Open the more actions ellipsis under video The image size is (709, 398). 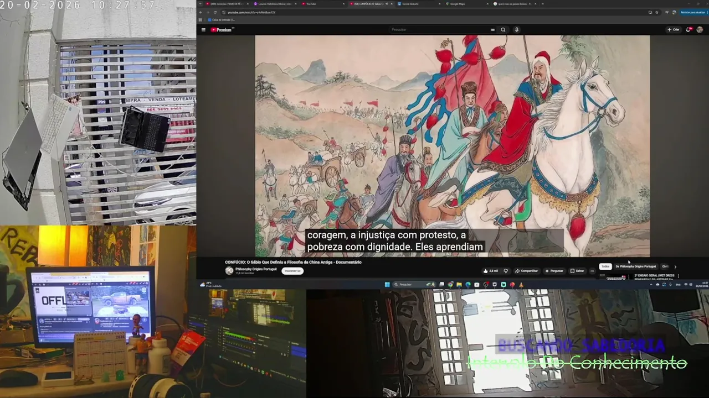[x=592, y=271]
